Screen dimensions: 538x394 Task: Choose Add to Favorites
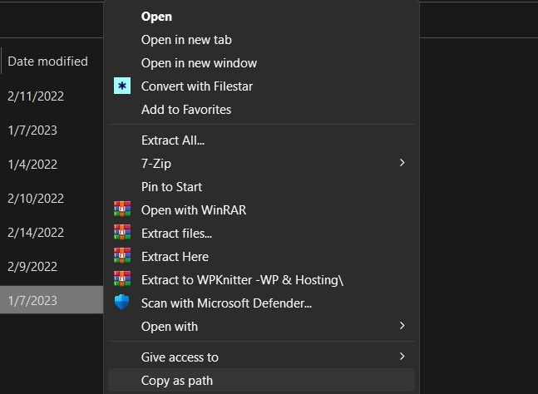coord(186,110)
